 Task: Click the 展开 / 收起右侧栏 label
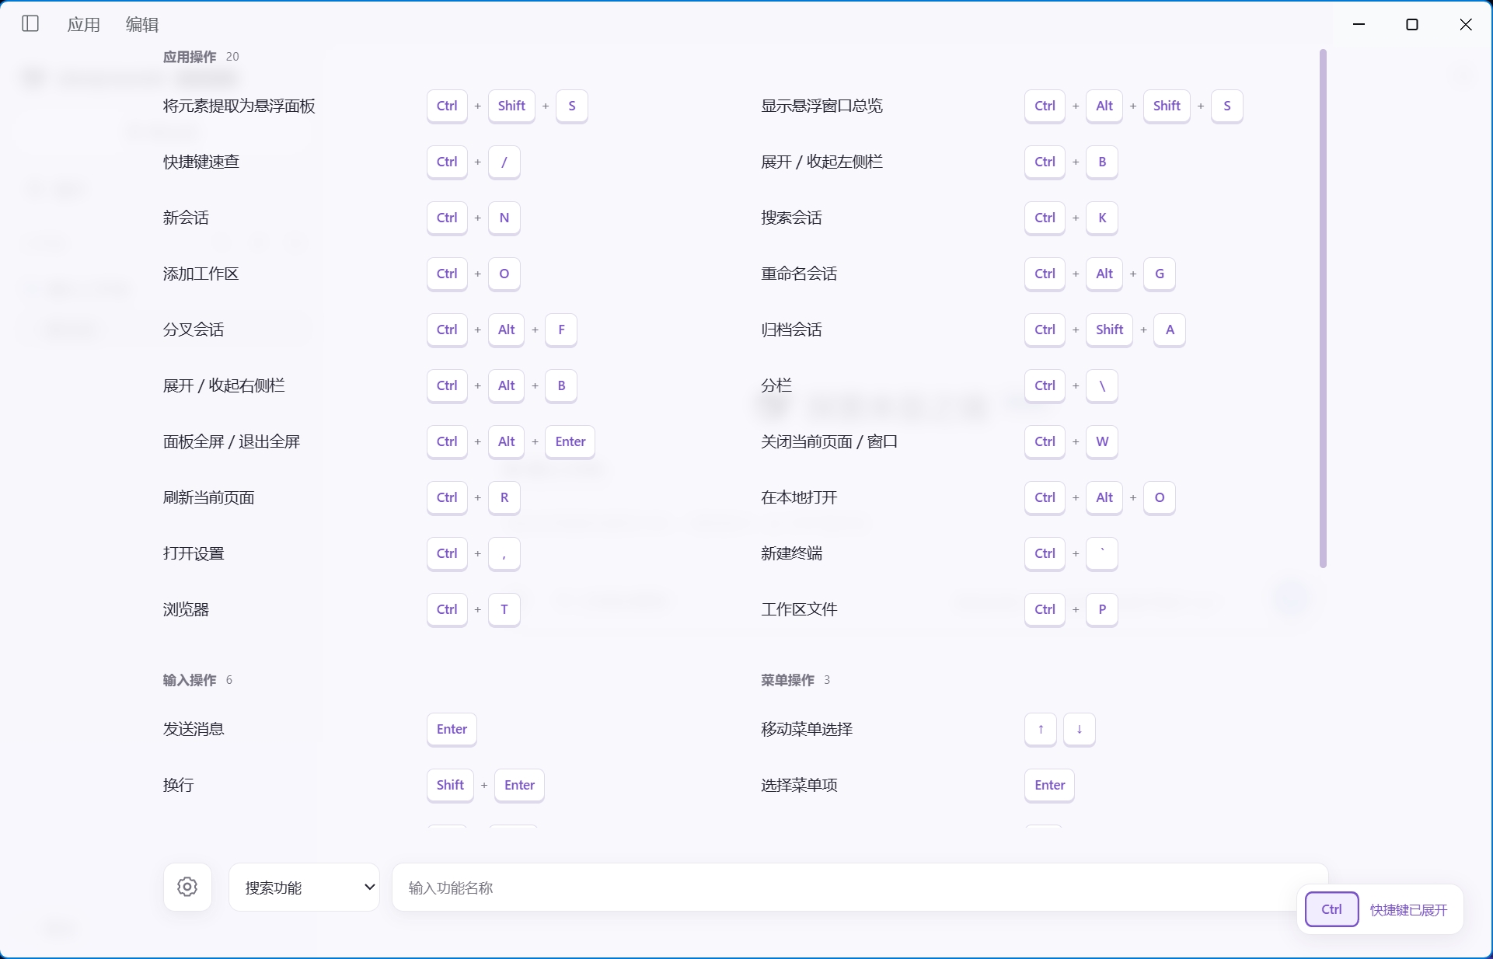pos(224,385)
